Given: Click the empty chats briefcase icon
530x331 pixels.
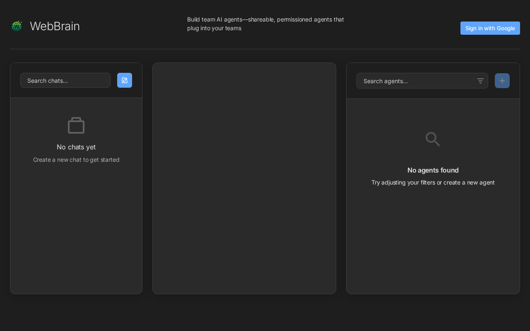Looking at the screenshot, I should [76, 126].
